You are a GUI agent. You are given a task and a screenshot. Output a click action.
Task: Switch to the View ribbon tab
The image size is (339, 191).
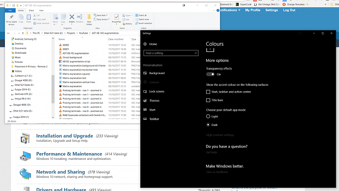pyautogui.click(x=41, y=10)
